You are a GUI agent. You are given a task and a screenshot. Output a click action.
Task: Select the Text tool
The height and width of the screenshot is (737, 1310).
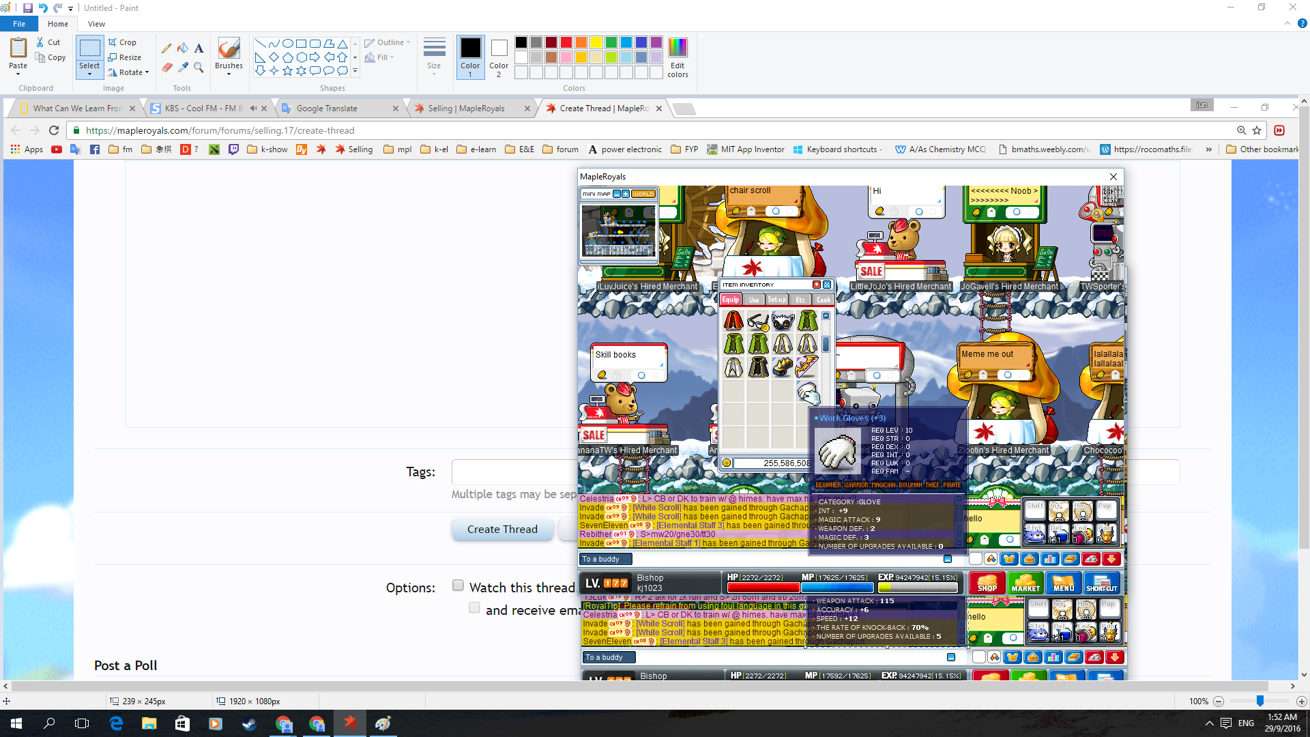[x=199, y=48]
